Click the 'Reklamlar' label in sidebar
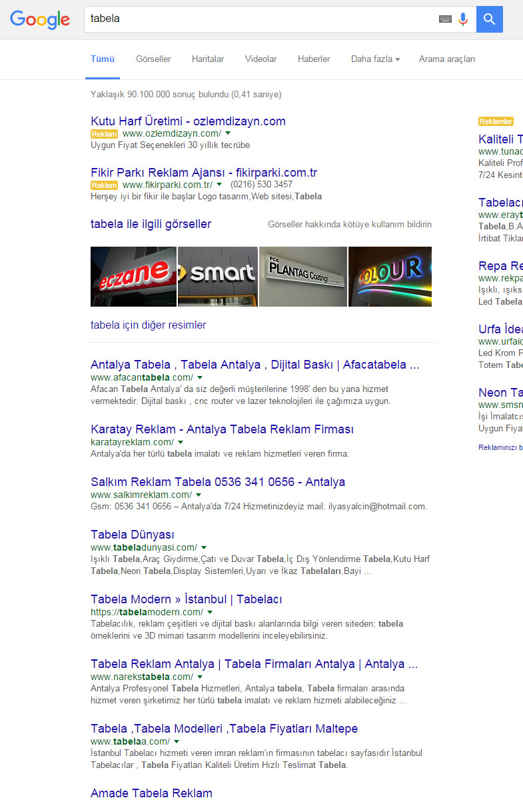Viewport: 523px width, 800px height. [496, 121]
